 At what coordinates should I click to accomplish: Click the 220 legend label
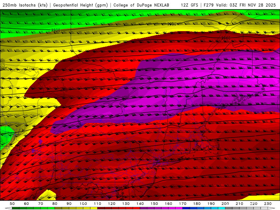(253, 204)
